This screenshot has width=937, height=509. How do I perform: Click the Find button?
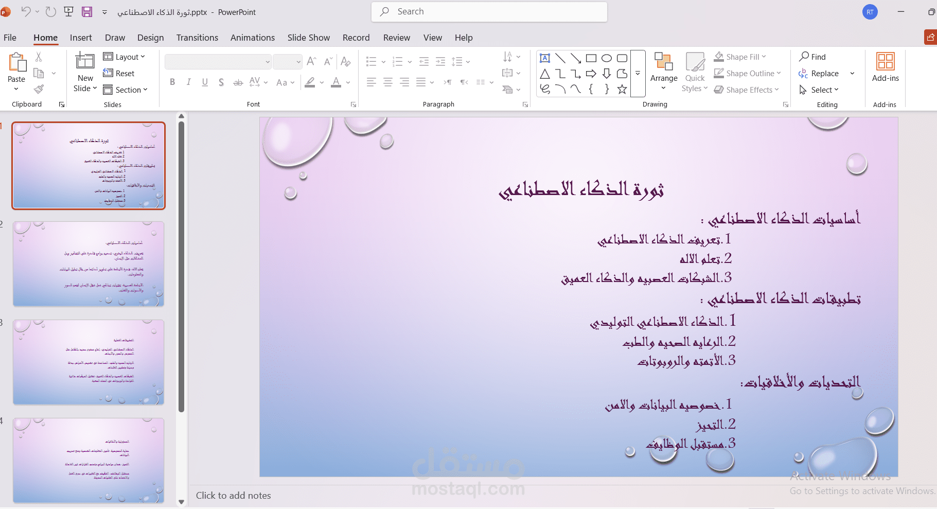click(812, 57)
